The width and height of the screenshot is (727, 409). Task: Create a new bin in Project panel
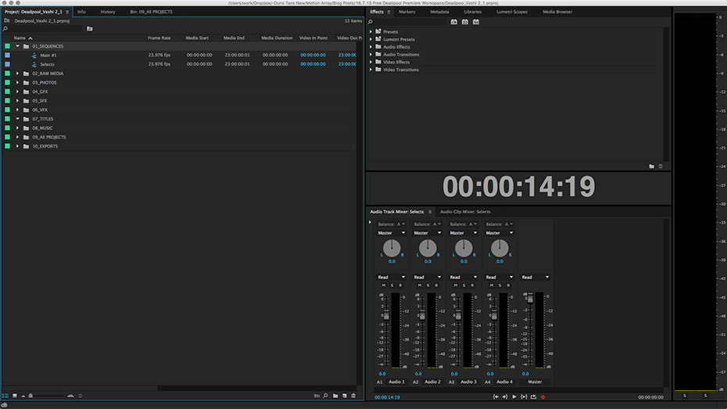pyautogui.click(x=335, y=396)
